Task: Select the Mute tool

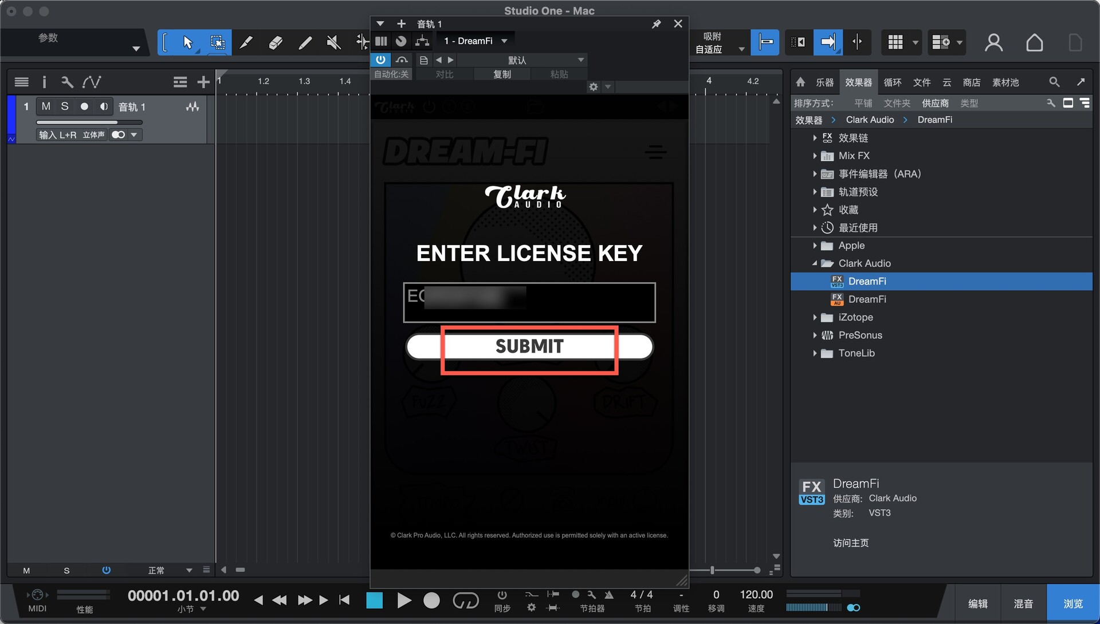Action: [x=333, y=42]
